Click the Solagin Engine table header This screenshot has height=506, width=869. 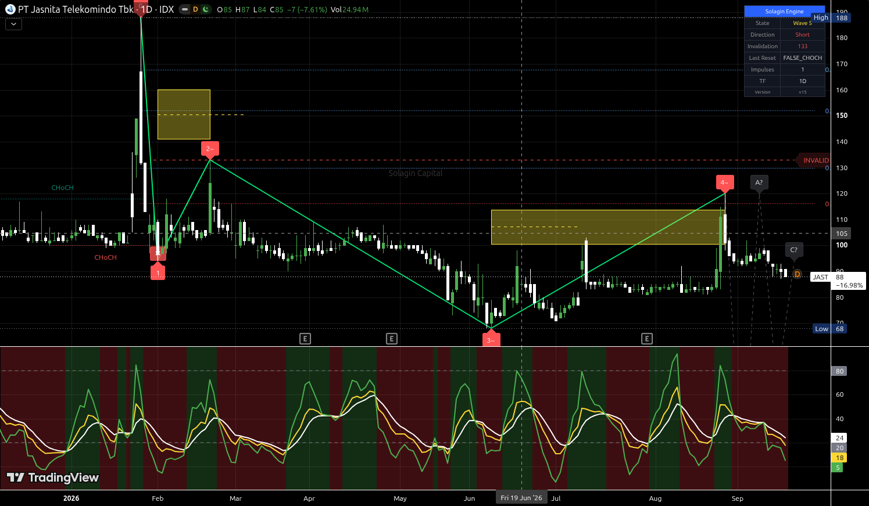tap(785, 12)
